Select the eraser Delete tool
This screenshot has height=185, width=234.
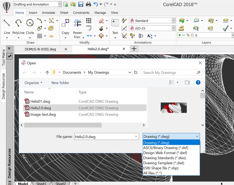click(101, 20)
